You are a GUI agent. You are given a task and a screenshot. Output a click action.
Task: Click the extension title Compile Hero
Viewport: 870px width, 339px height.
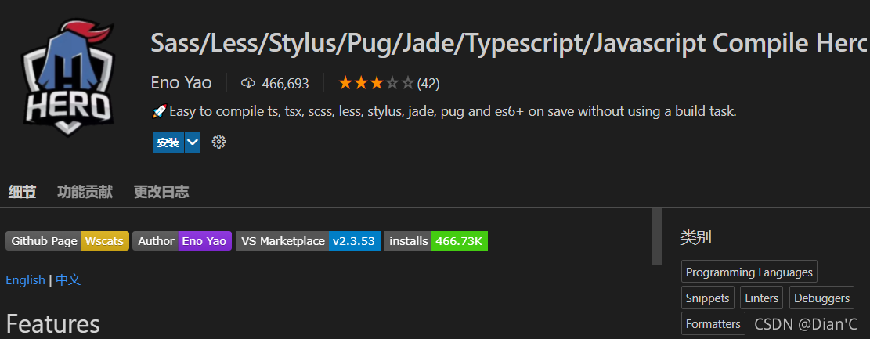[x=510, y=43]
